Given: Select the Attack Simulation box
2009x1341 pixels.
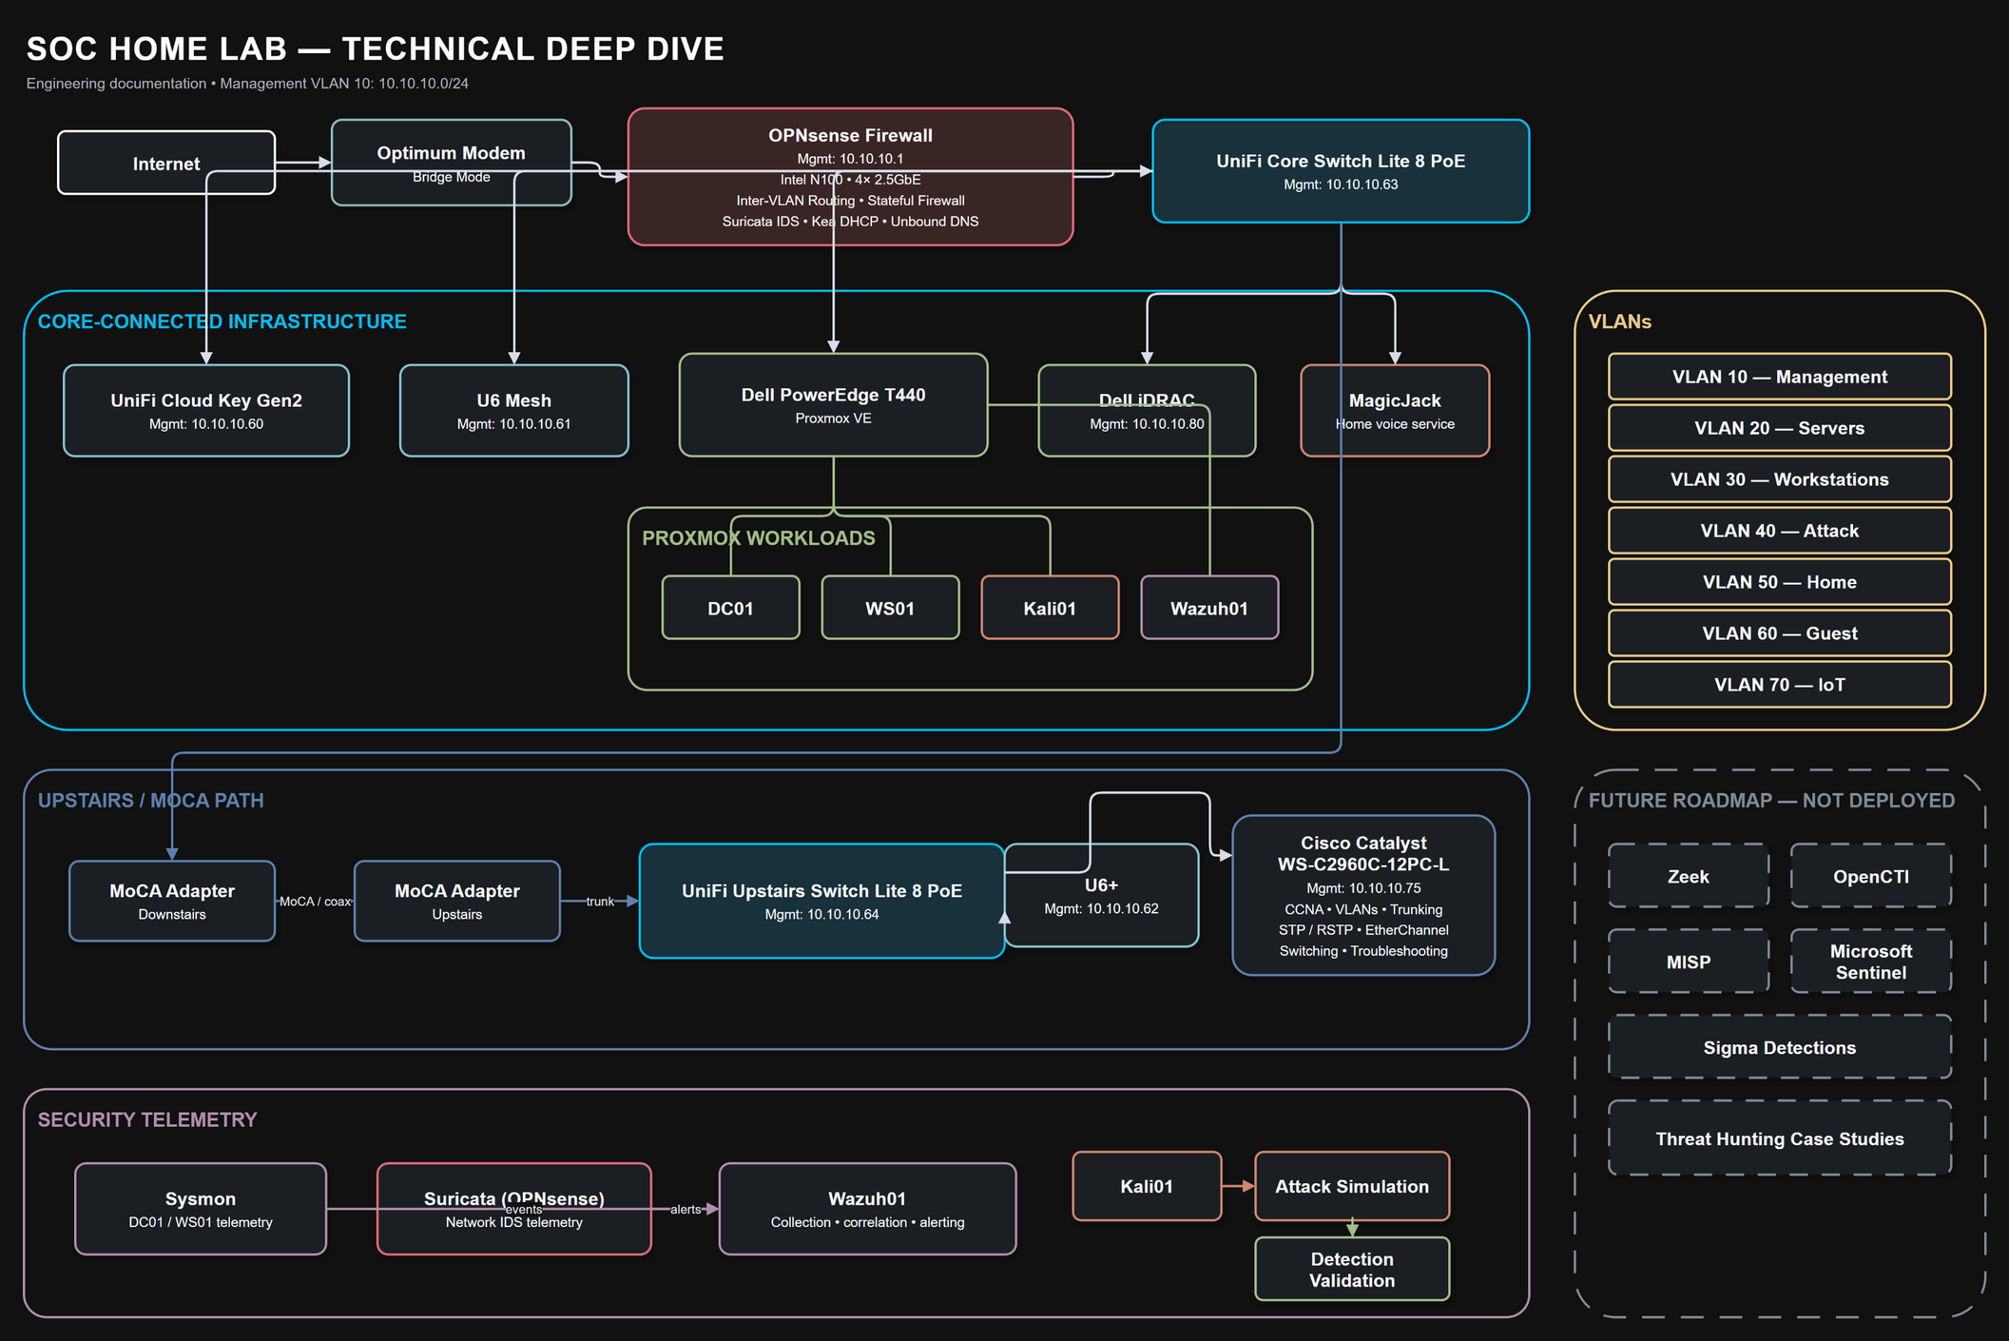Looking at the screenshot, I should coord(1353,1187).
